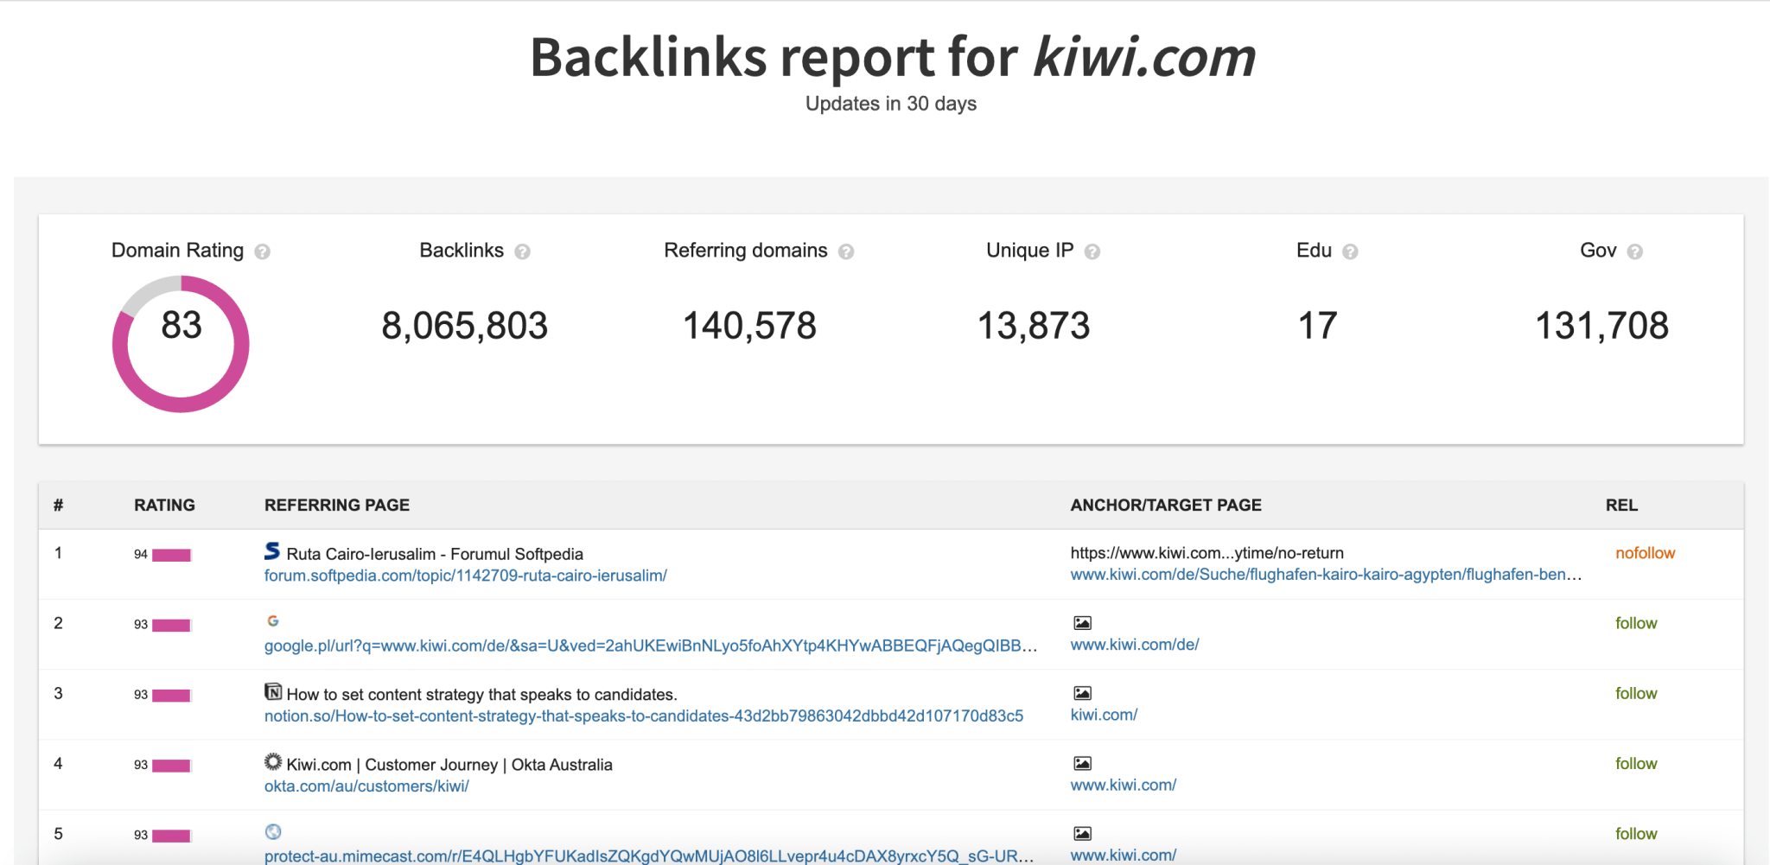1770x865 pixels.
Task: Open the Referring domains help tooltip
Action: tap(847, 251)
